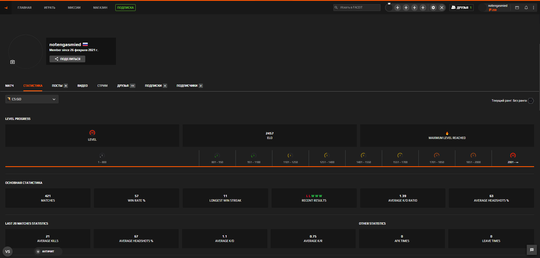Open the ПОДПИСКИ tab
Image resolution: width=540 pixels, height=258 pixels.
(156, 85)
